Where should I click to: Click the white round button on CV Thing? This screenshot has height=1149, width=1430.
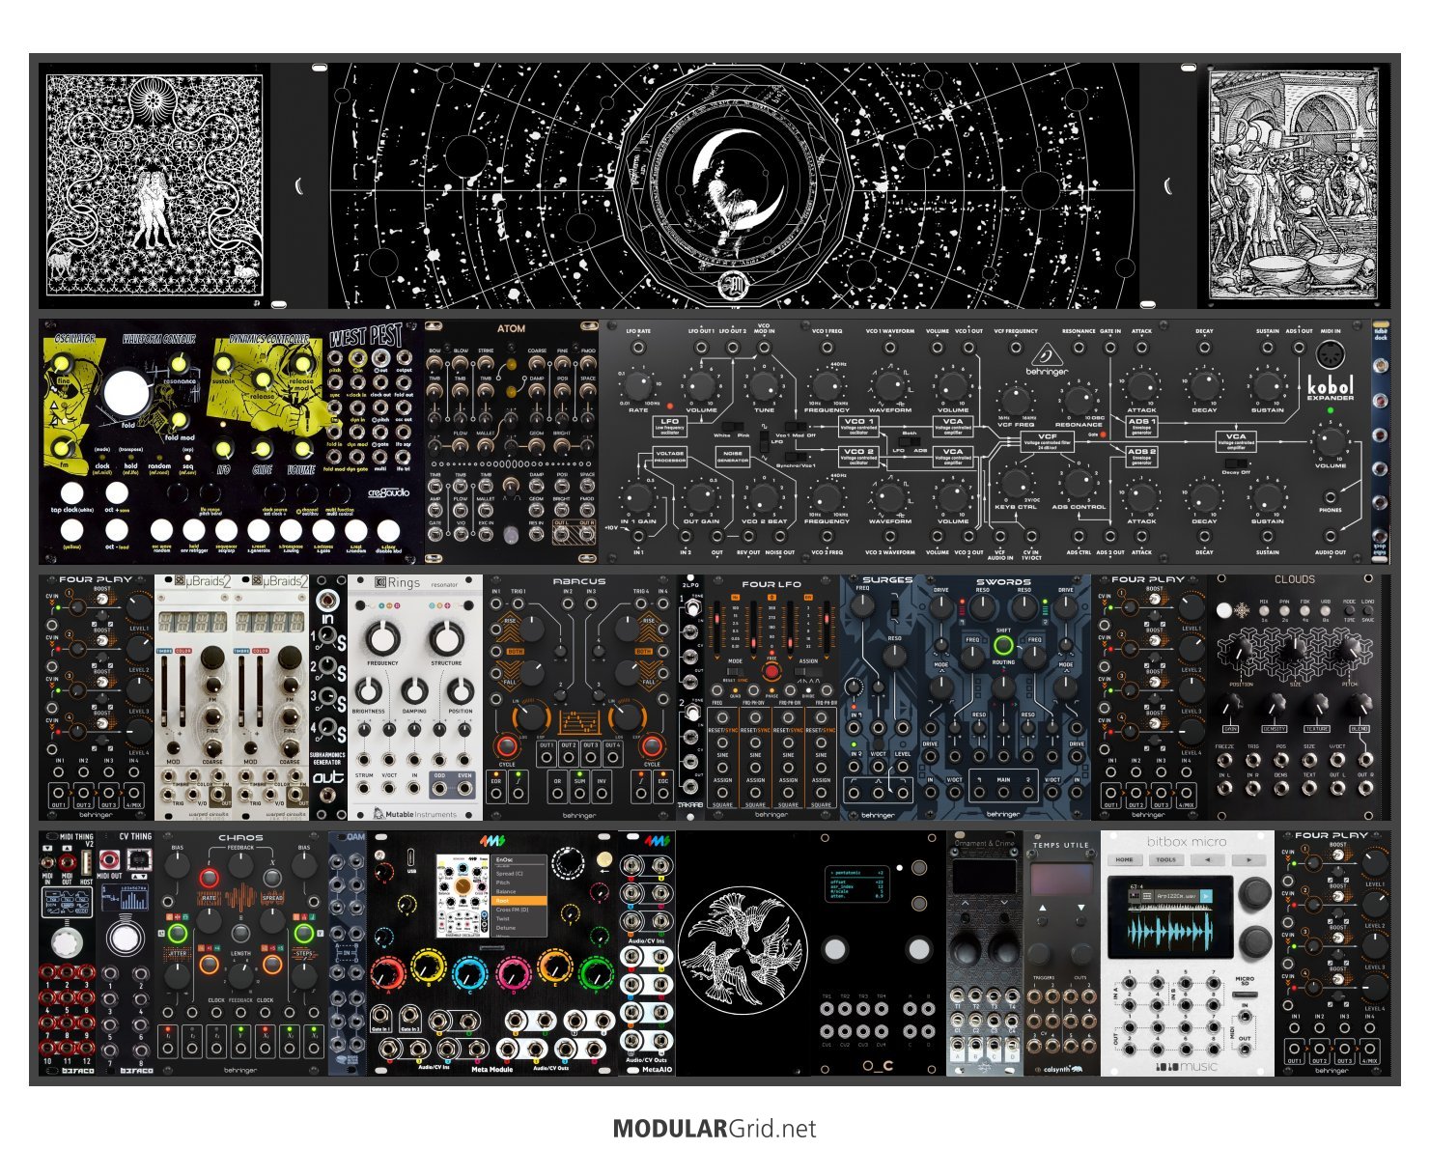[x=126, y=939]
